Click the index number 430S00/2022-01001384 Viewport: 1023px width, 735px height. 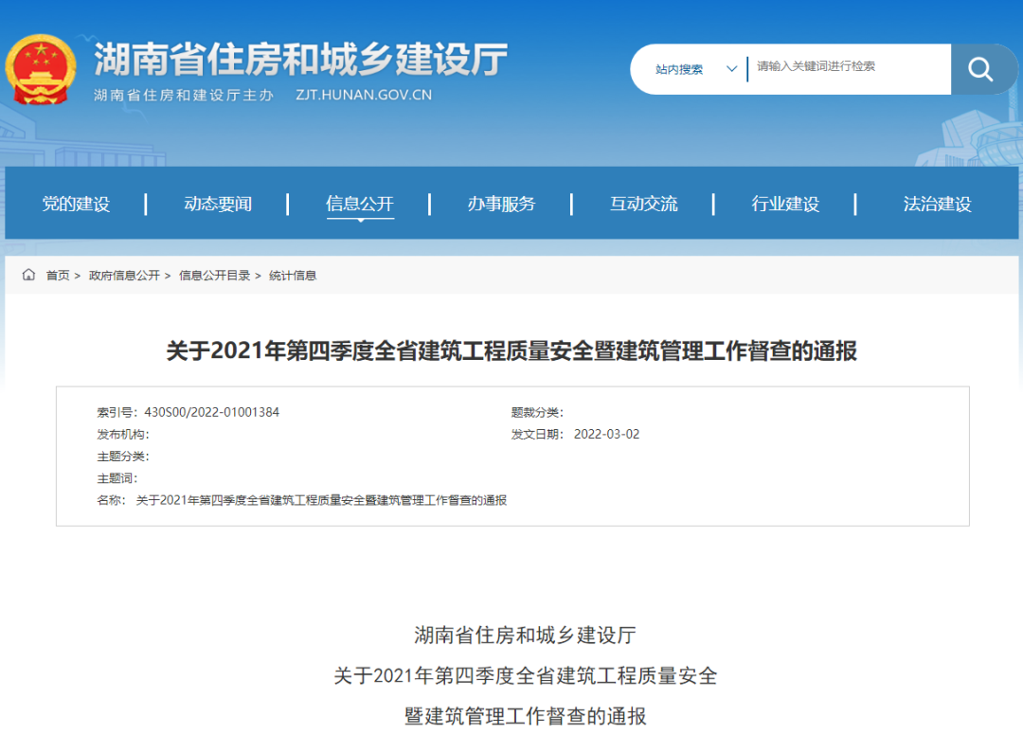tap(211, 412)
